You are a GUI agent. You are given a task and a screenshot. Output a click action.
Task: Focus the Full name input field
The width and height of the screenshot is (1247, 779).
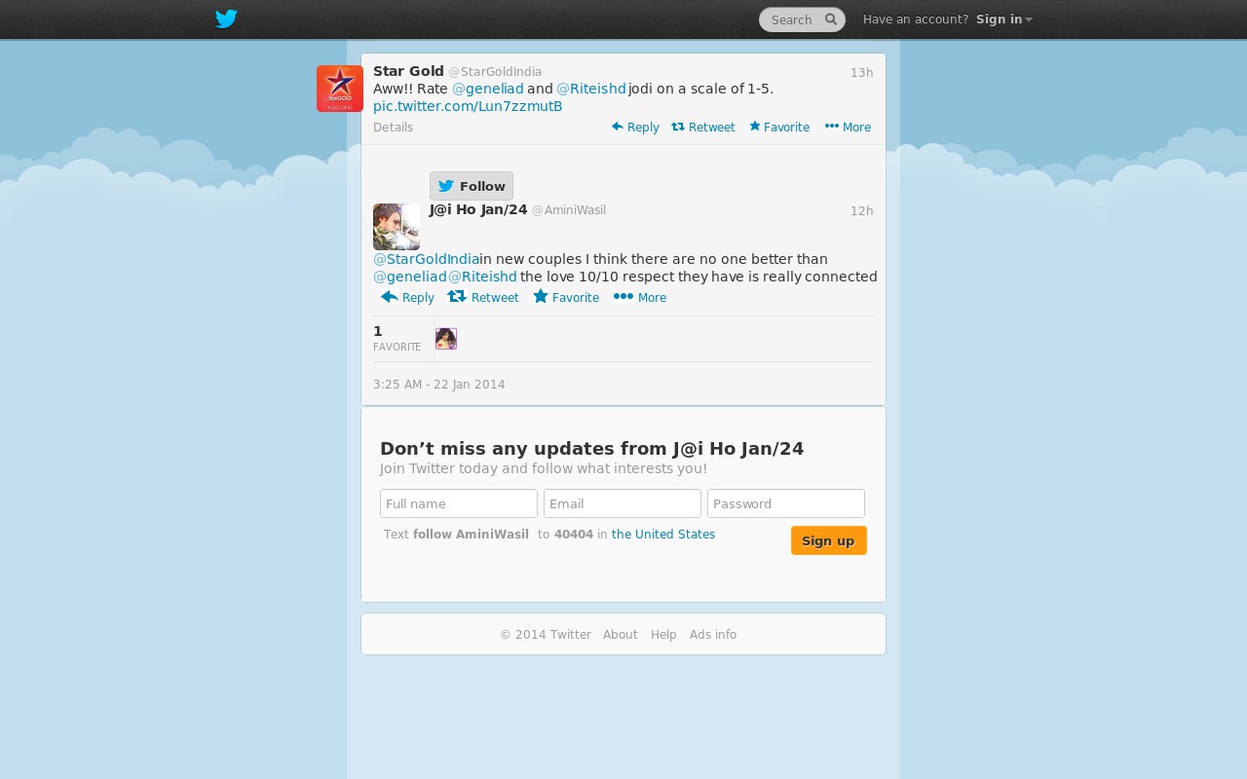459,503
